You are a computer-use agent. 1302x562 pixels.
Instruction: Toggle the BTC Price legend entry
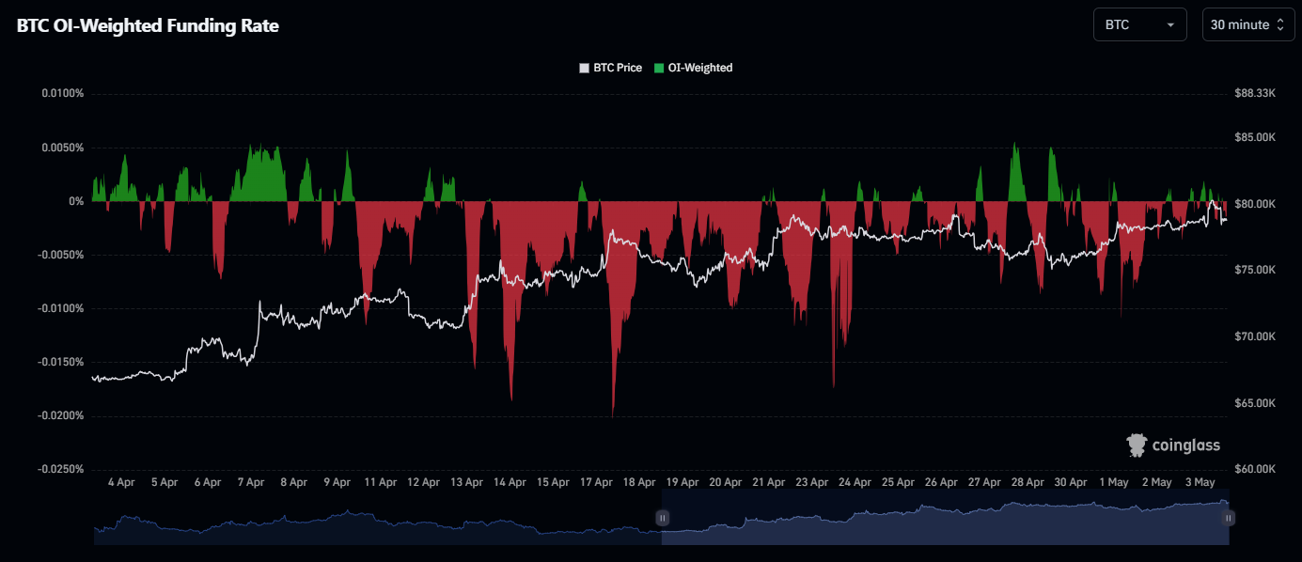pos(611,68)
